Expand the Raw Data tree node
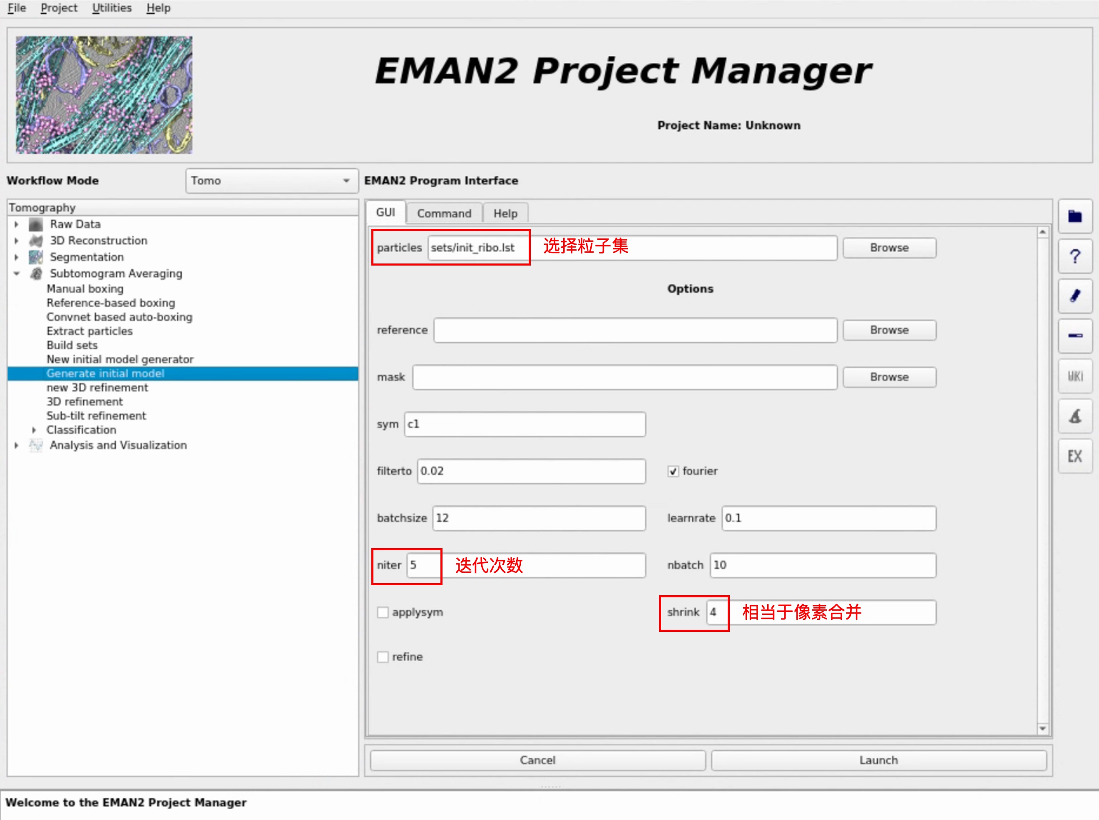The height and width of the screenshot is (820, 1099). coord(16,224)
